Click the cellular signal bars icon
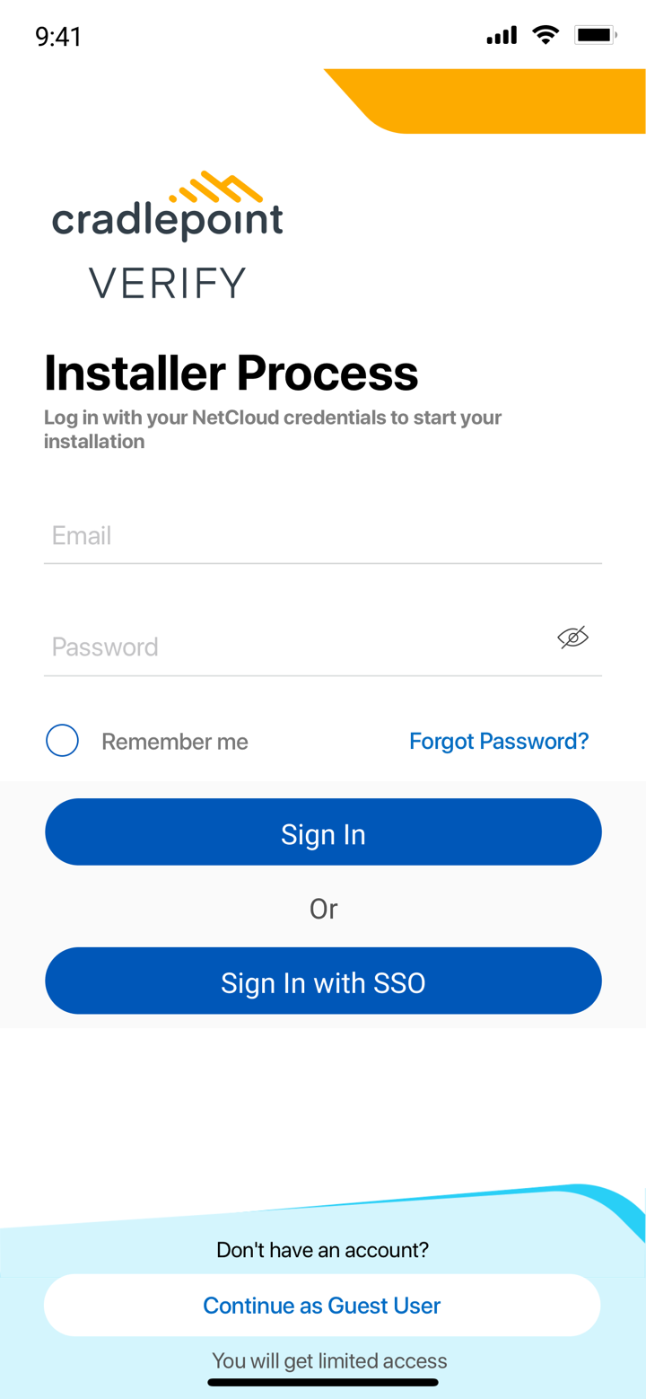 coord(502,35)
